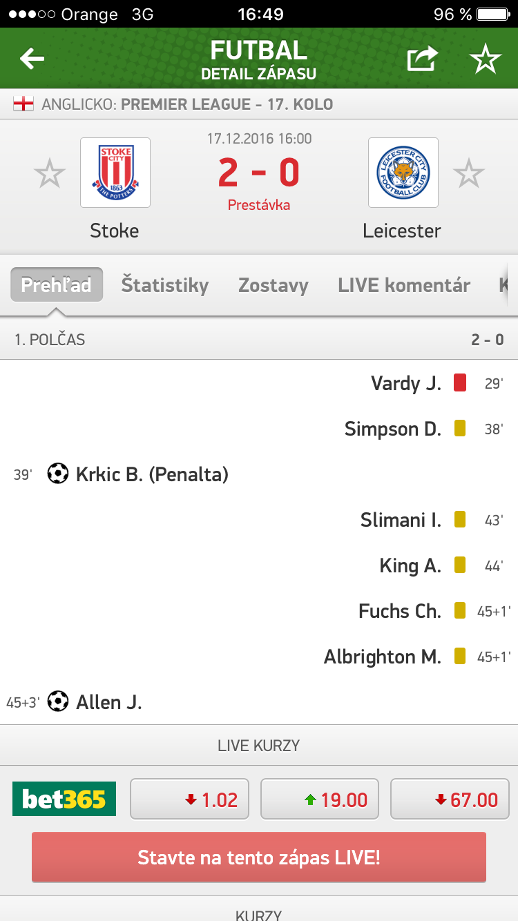Open Premier League 17. kolo link
The height and width of the screenshot is (921, 518).
coord(227,105)
